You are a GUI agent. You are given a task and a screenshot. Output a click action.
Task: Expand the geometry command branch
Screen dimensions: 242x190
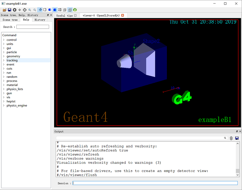(x=4, y=56)
